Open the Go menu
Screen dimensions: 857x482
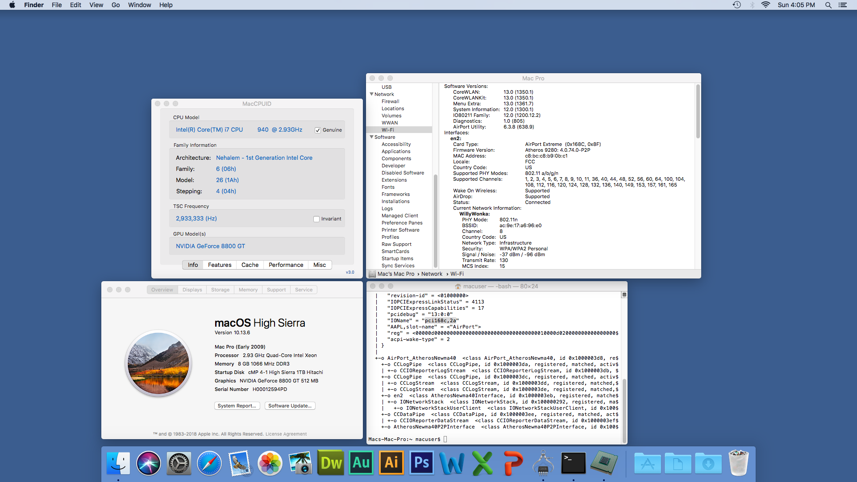click(116, 5)
